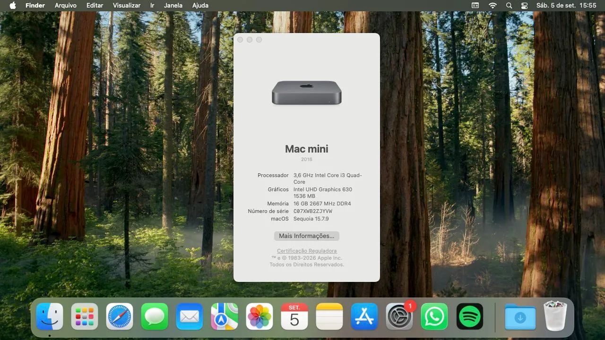Click the Processador label
Image resolution: width=605 pixels, height=340 pixels.
[x=273, y=175]
